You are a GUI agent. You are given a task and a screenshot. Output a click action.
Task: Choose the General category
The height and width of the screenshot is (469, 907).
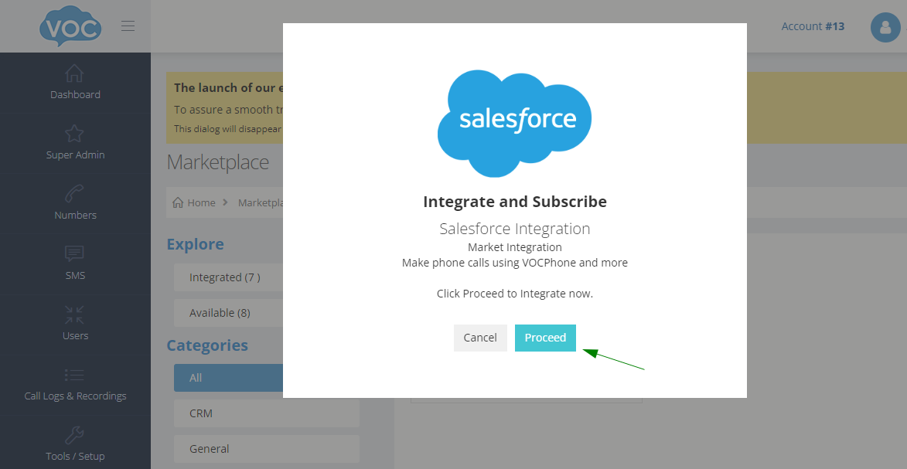266,449
